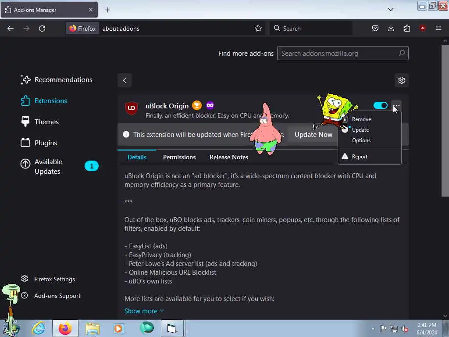
Task: Open Available Updates section
Action: (60, 166)
